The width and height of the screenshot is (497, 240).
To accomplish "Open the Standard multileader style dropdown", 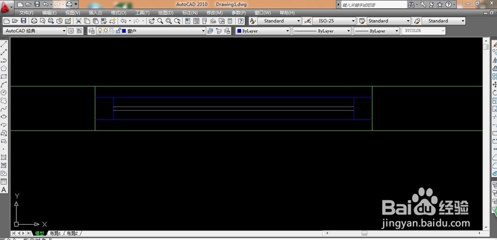I will tap(444, 21).
